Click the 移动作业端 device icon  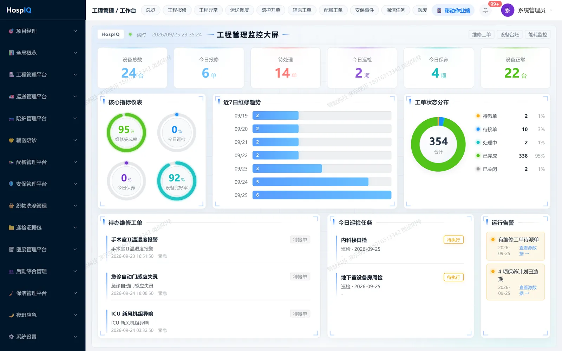click(x=439, y=11)
